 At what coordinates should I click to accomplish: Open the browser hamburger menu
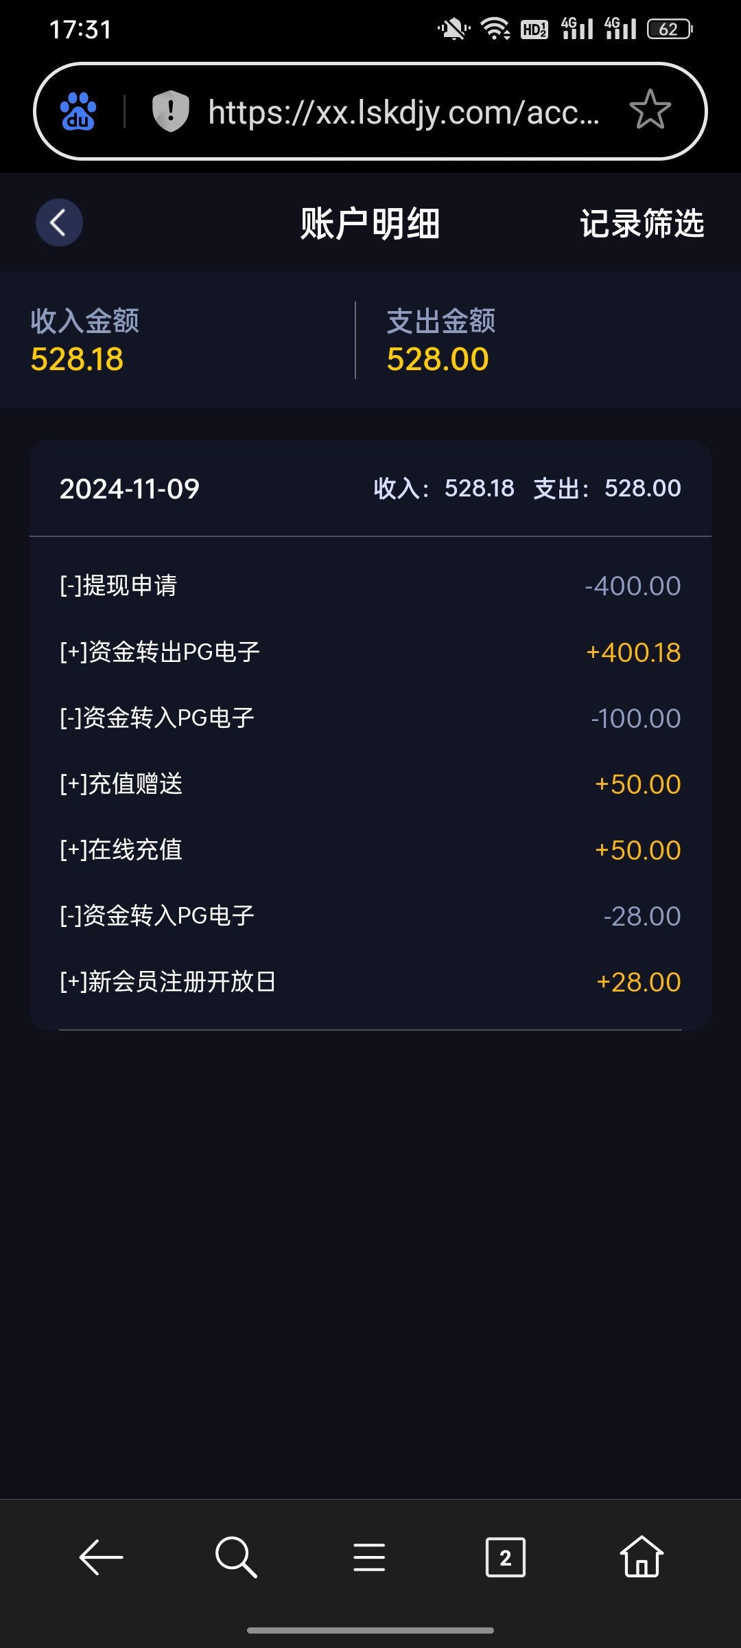(369, 1557)
